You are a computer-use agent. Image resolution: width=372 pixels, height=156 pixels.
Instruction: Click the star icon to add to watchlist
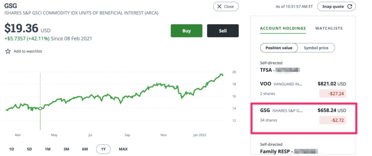tap(8, 51)
